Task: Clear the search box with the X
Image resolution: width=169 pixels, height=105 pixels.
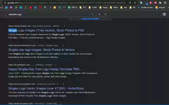Action: pos(93,14)
